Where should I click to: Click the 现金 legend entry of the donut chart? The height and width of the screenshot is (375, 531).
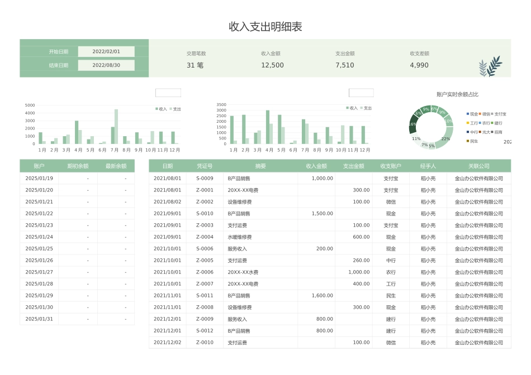(472, 114)
